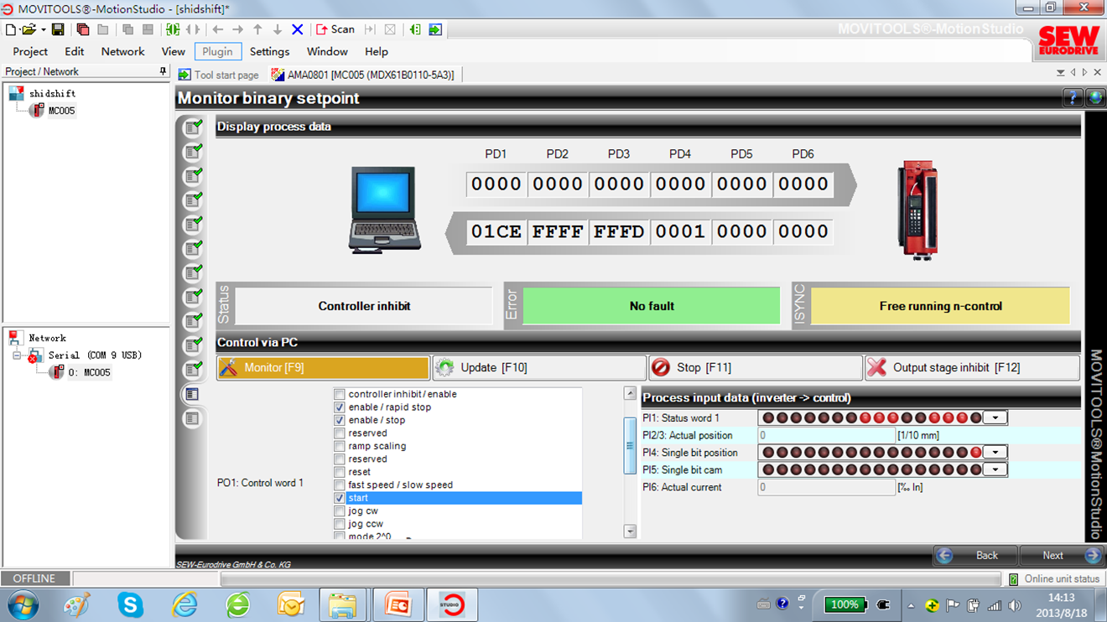Image resolution: width=1107 pixels, height=622 pixels.
Task: Open Skype from the taskbar
Action: (x=130, y=604)
